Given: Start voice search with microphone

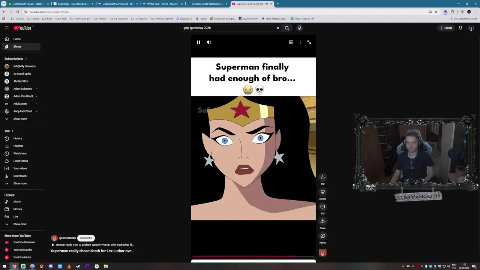Looking at the screenshot, I should click(x=300, y=28).
